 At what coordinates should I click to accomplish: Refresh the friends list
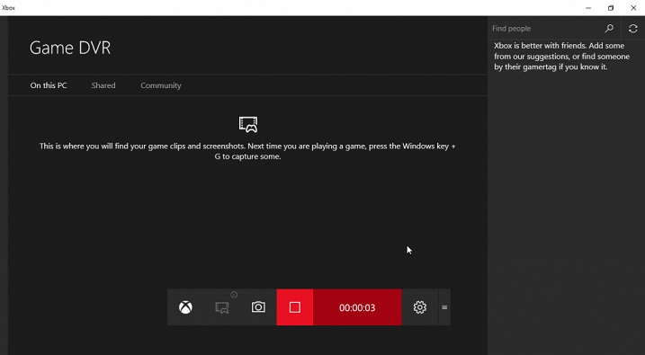click(x=633, y=29)
